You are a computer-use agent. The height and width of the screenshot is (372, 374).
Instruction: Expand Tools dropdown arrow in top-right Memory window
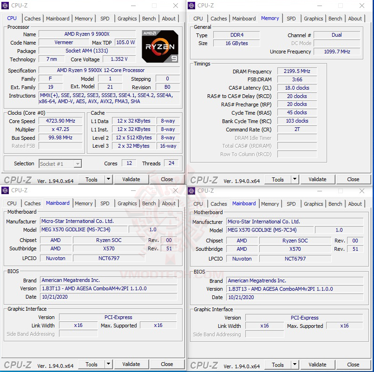pos(295,179)
